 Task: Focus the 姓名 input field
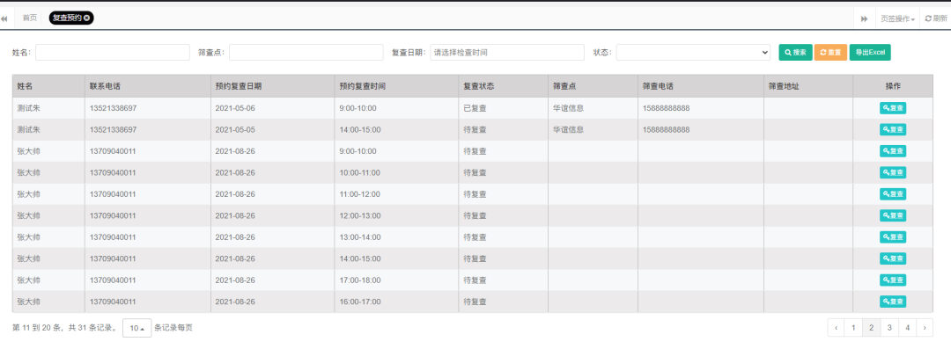pos(112,52)
